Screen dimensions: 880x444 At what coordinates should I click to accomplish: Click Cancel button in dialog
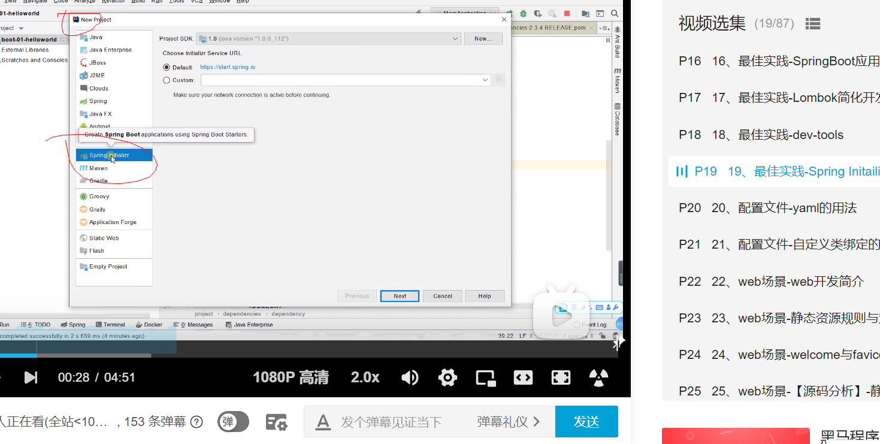(x=443, y=296)
